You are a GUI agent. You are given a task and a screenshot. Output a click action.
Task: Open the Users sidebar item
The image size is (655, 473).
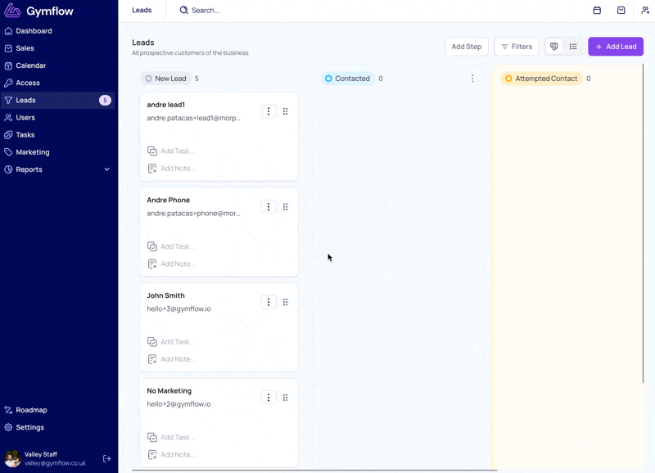click(x=57, y=117)
